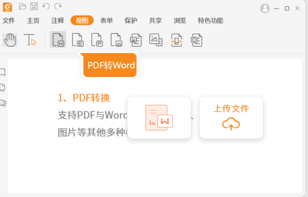This screenshot has width=308, height=197.
Task: Select the text selection tool
Action: click(30, 40)
